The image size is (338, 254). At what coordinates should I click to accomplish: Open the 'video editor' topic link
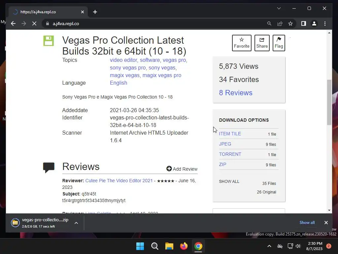coord(123,60)
